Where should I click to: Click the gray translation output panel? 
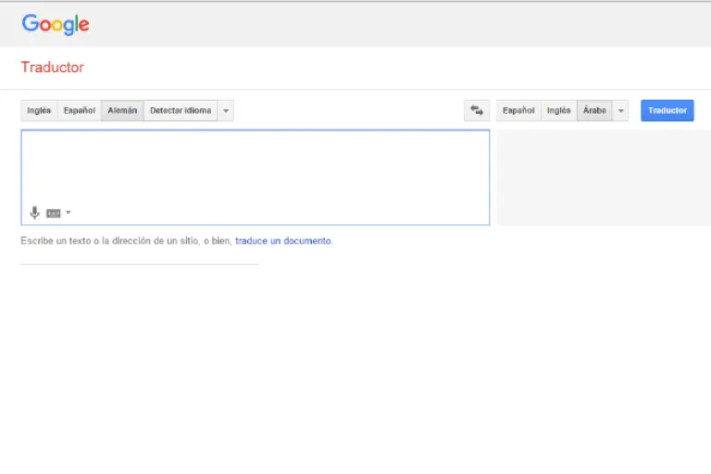coord(603,177)
